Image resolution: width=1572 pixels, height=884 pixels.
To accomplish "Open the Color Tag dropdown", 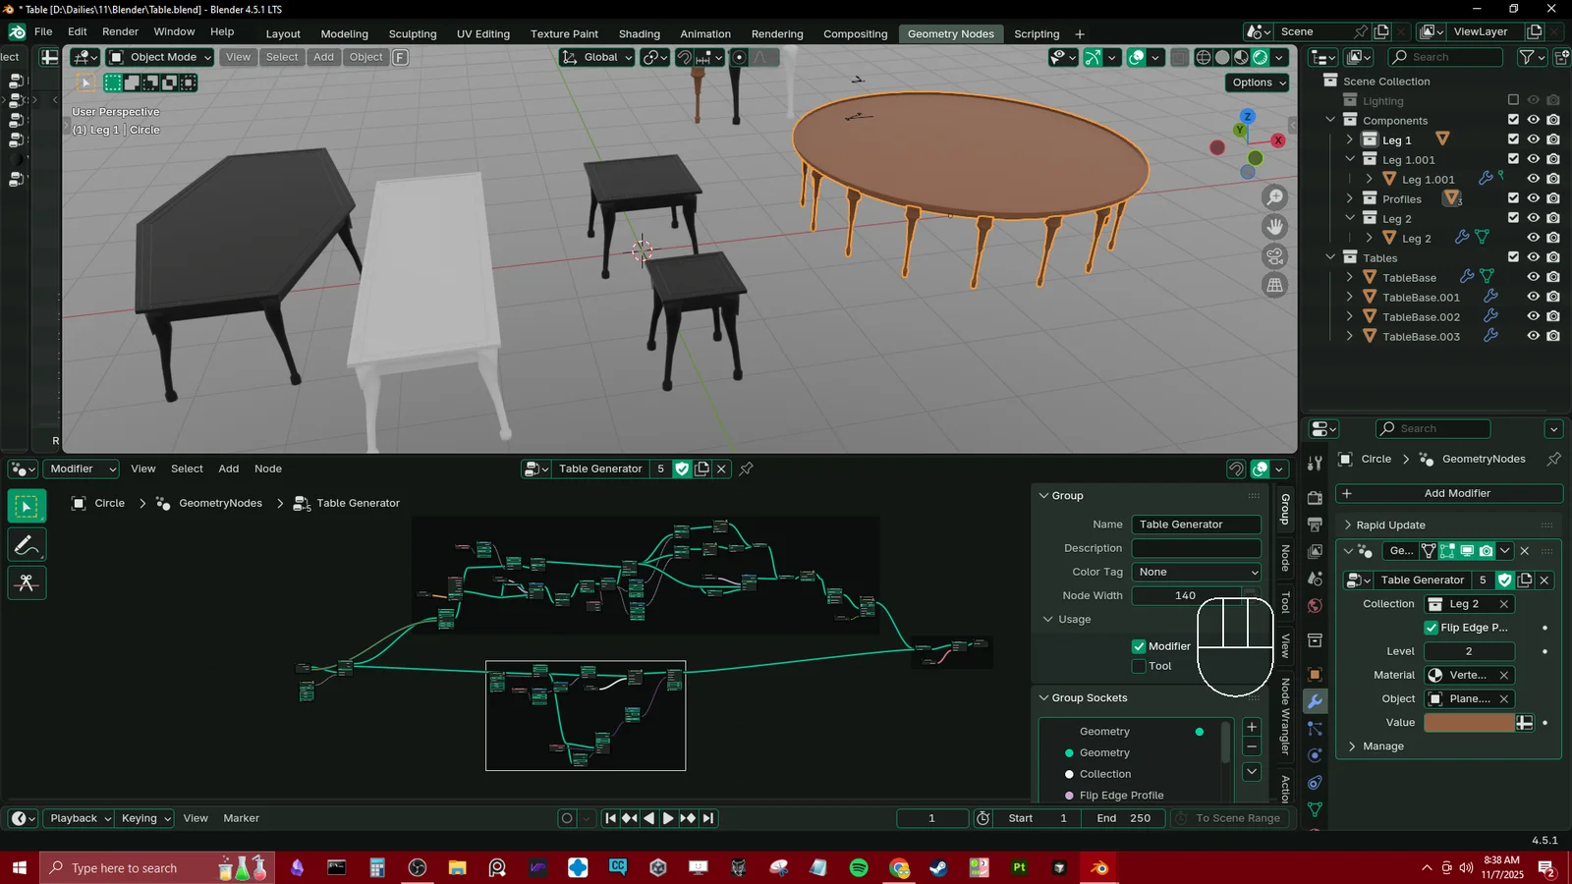I will (1195, 571).
